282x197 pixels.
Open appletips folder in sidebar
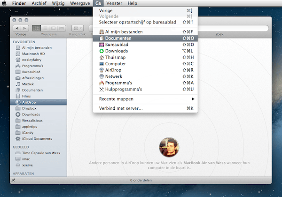(39, 127)
